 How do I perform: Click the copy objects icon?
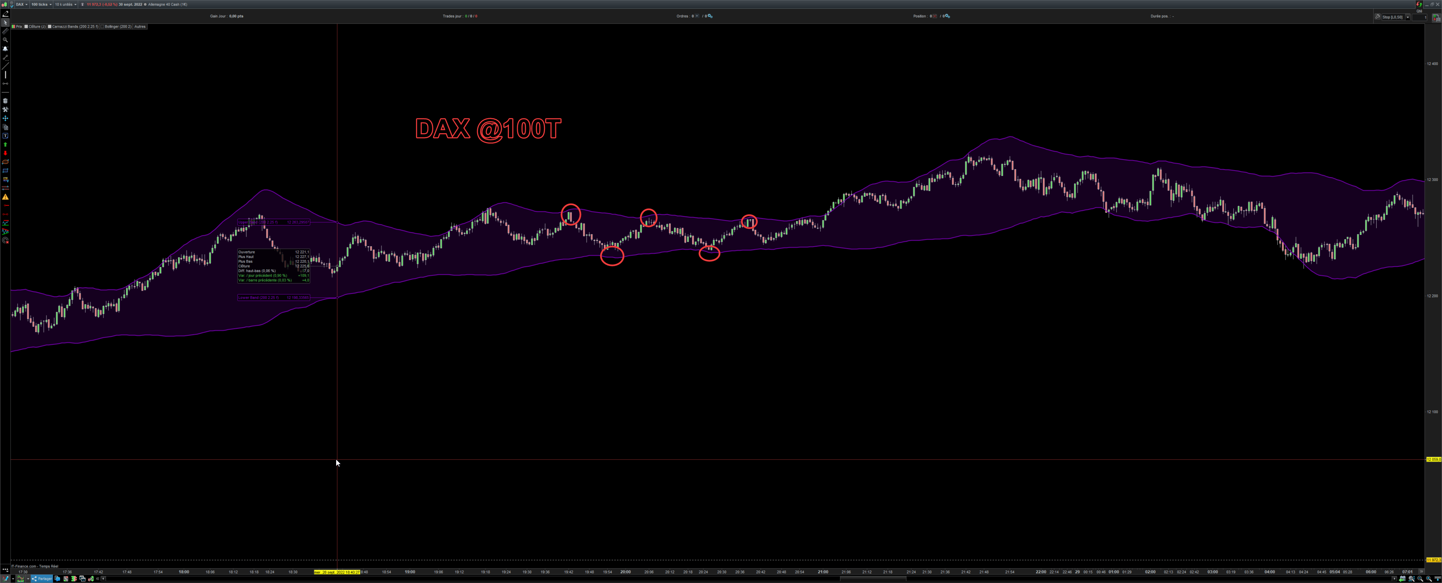(5, 127)
